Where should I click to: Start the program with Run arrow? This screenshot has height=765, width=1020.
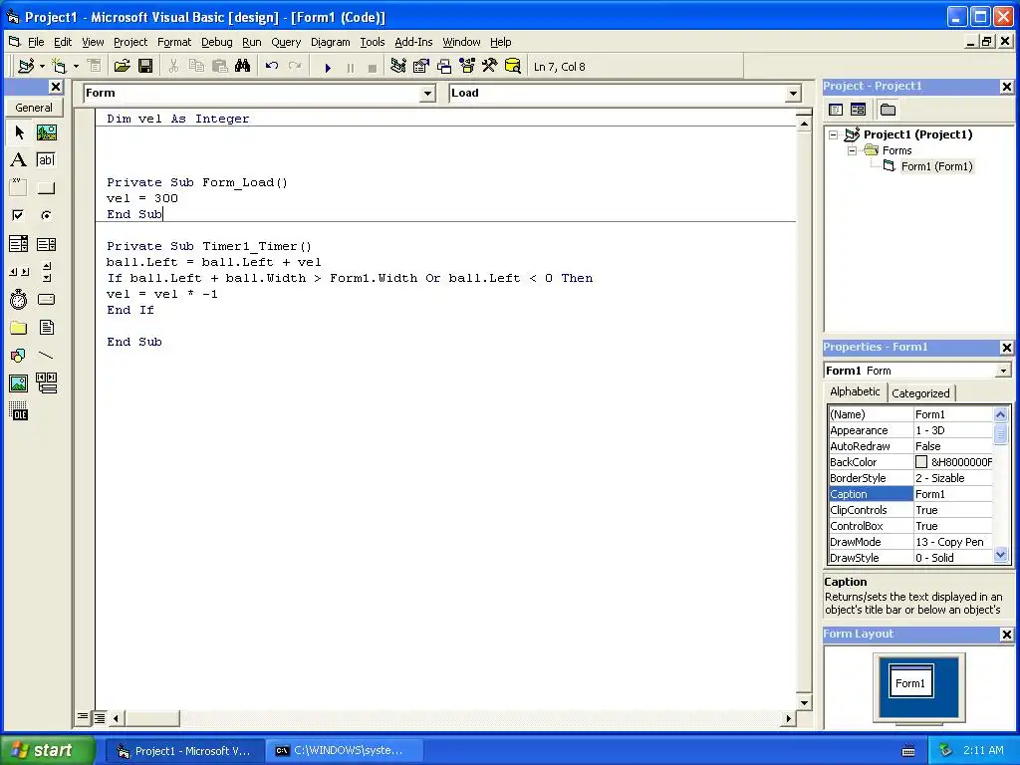pos(328,67)
